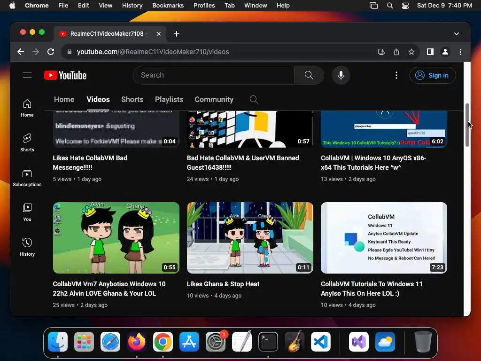Open Control Center in menu bar
This screenshot has height=361, width=481.
pyautogui.click(x=405, y=6)
